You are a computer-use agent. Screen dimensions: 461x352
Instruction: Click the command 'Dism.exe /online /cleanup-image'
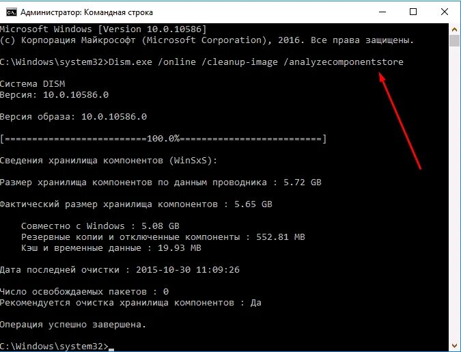[x=193, y=62]
